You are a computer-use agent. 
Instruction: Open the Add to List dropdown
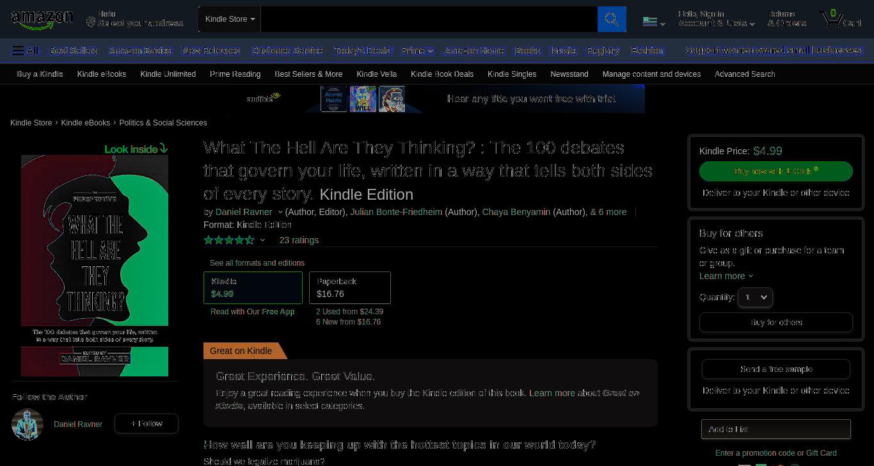(x=776, y=429)
